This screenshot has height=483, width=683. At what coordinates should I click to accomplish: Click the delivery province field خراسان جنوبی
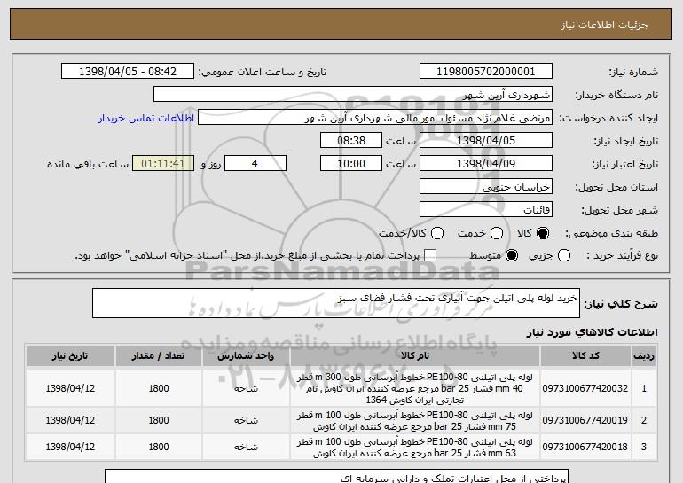[486, 187]
